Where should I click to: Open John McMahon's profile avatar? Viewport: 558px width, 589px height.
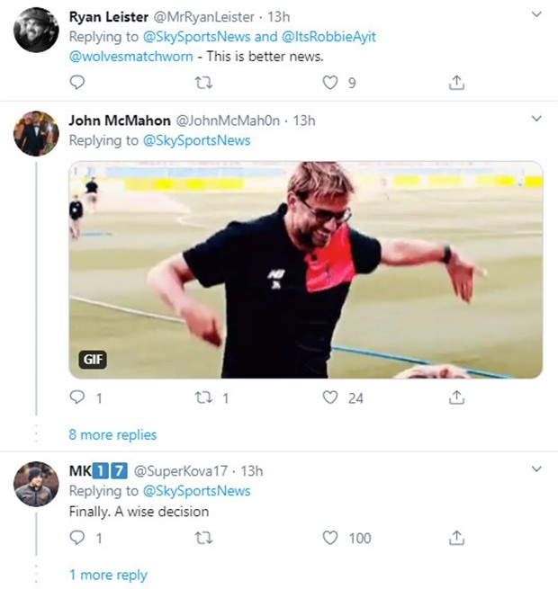[36, 135]
